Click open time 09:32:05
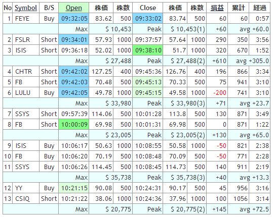 pyautogui.click(x=74, y=18)
